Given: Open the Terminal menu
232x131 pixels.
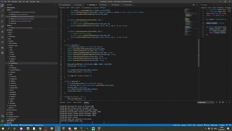Looking at the screenshot, I should pos(33,1).
